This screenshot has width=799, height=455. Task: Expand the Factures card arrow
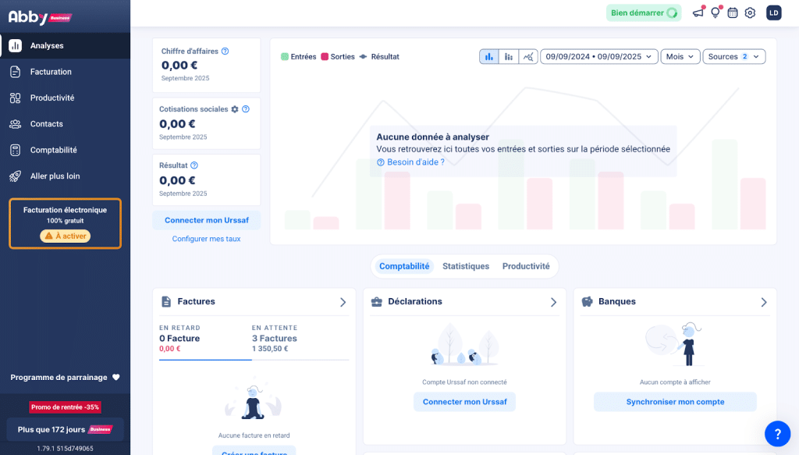tap(343, 302)
